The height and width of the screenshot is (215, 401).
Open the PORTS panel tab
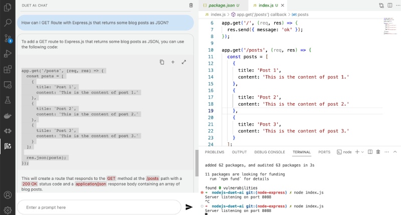click(324, 152)
